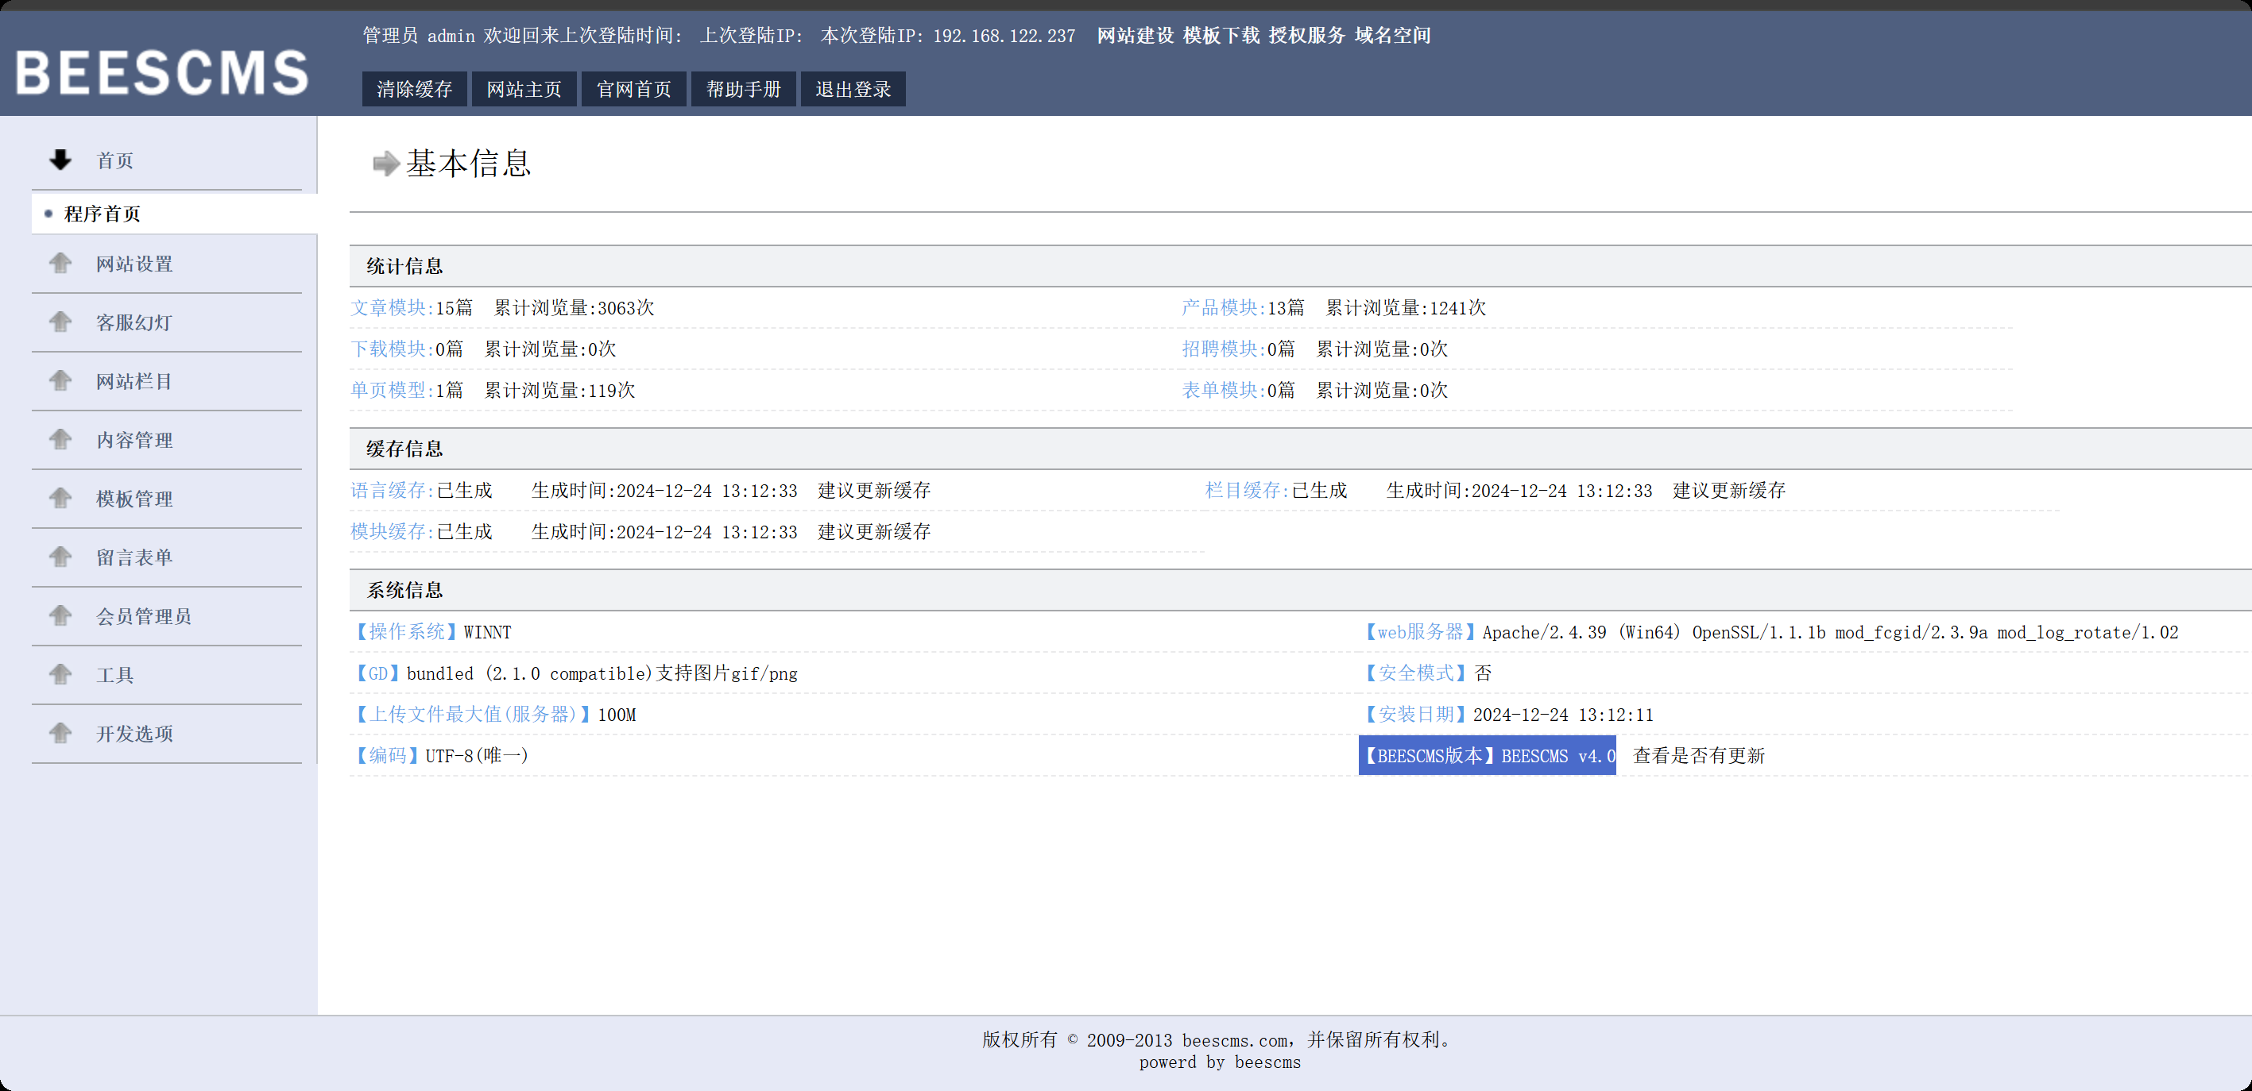The width and height of the screenshot is (2252, 1091).
Task: Click the BEESCMS logo
Action: tap(163, 71)
